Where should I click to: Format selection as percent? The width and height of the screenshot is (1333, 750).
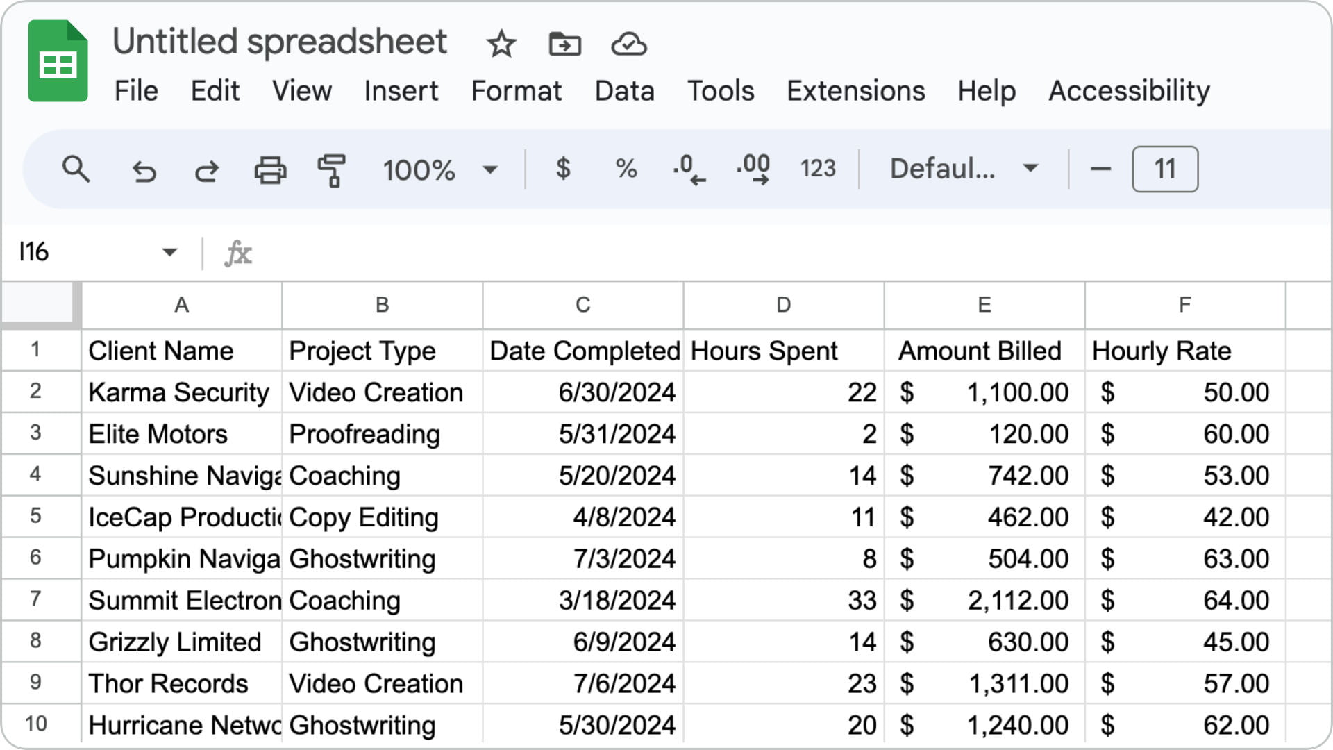click(626, 169)
